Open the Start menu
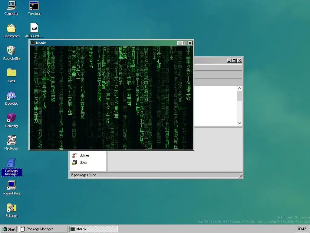 9,229
